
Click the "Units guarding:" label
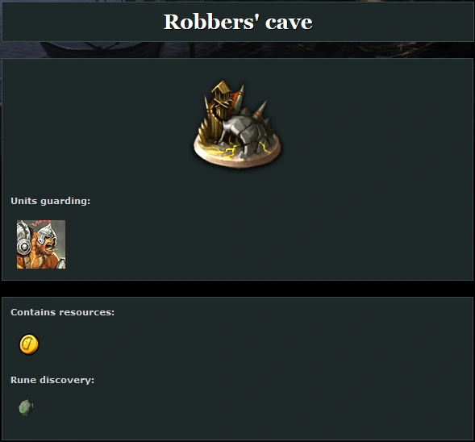[x=51, y=201]
